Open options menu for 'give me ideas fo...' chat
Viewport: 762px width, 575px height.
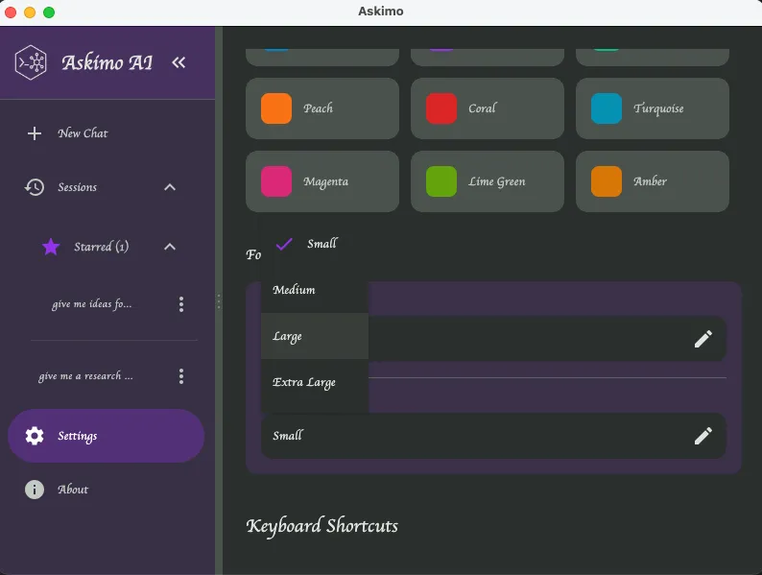[181, 304]
